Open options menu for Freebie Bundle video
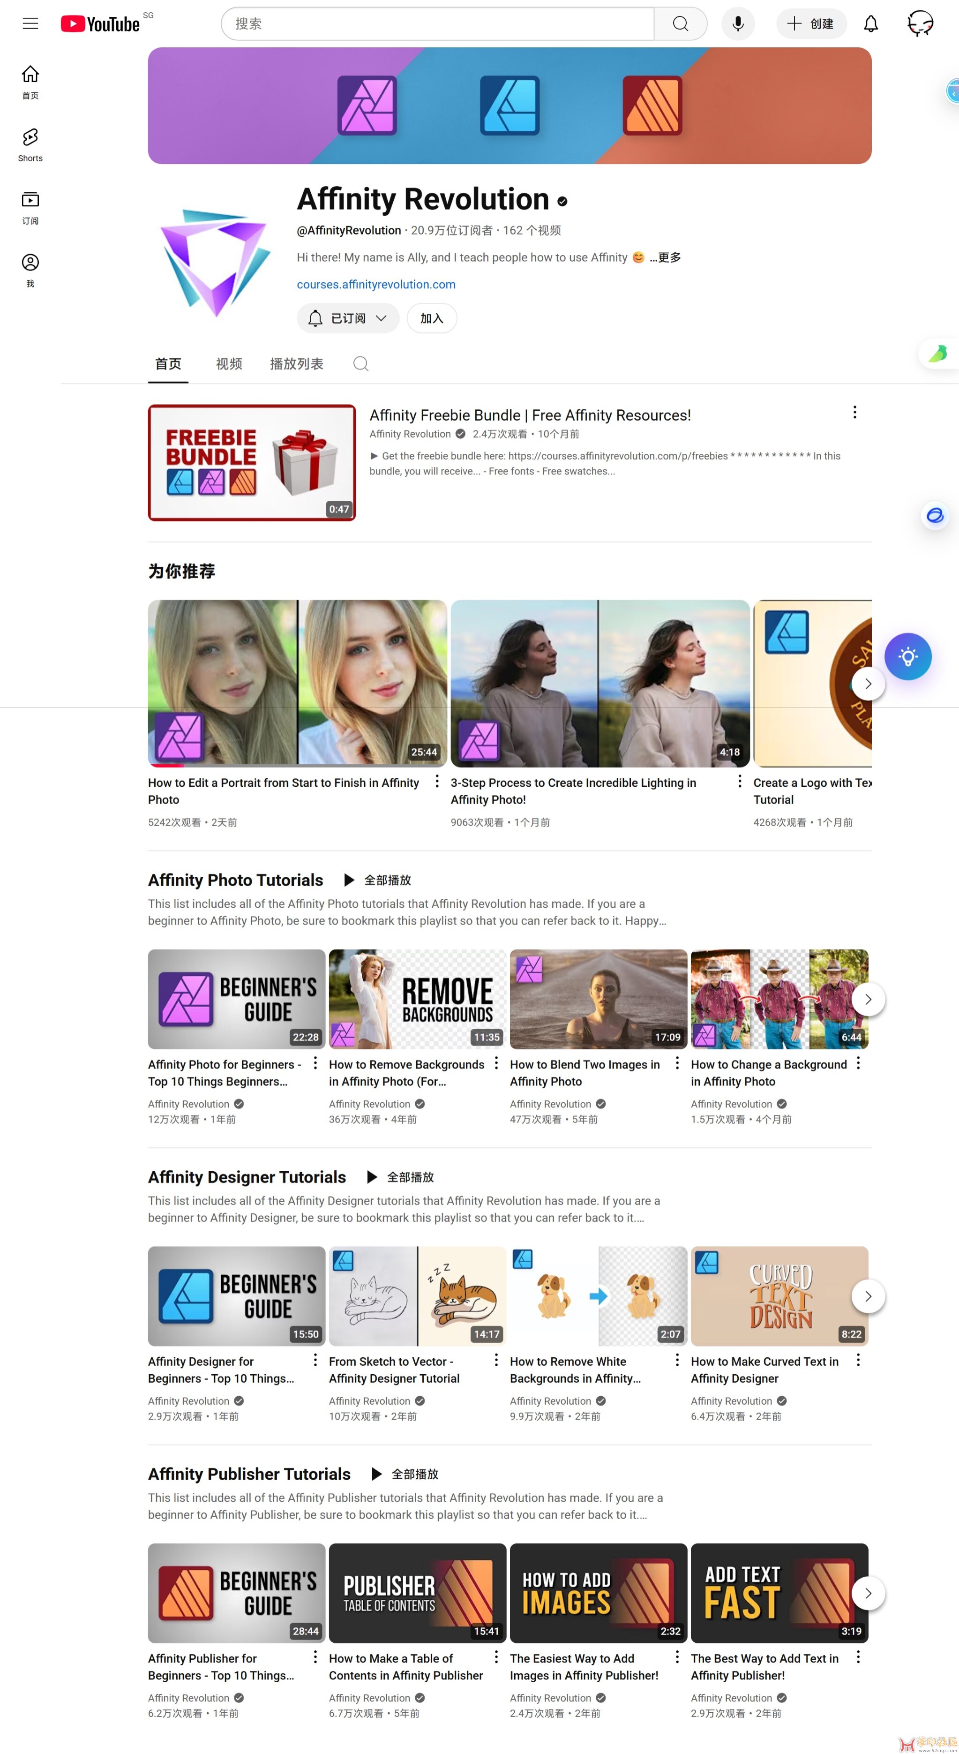The width and height of the screenshot is (959, 1754). 855,412
